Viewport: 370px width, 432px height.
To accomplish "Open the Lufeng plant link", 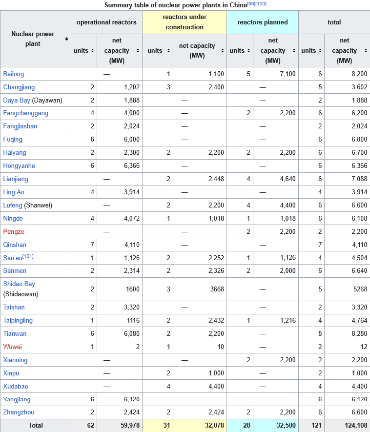I will (13, 205).
